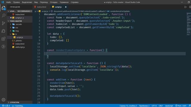Open the Live Share icon in activity bar

3,46
